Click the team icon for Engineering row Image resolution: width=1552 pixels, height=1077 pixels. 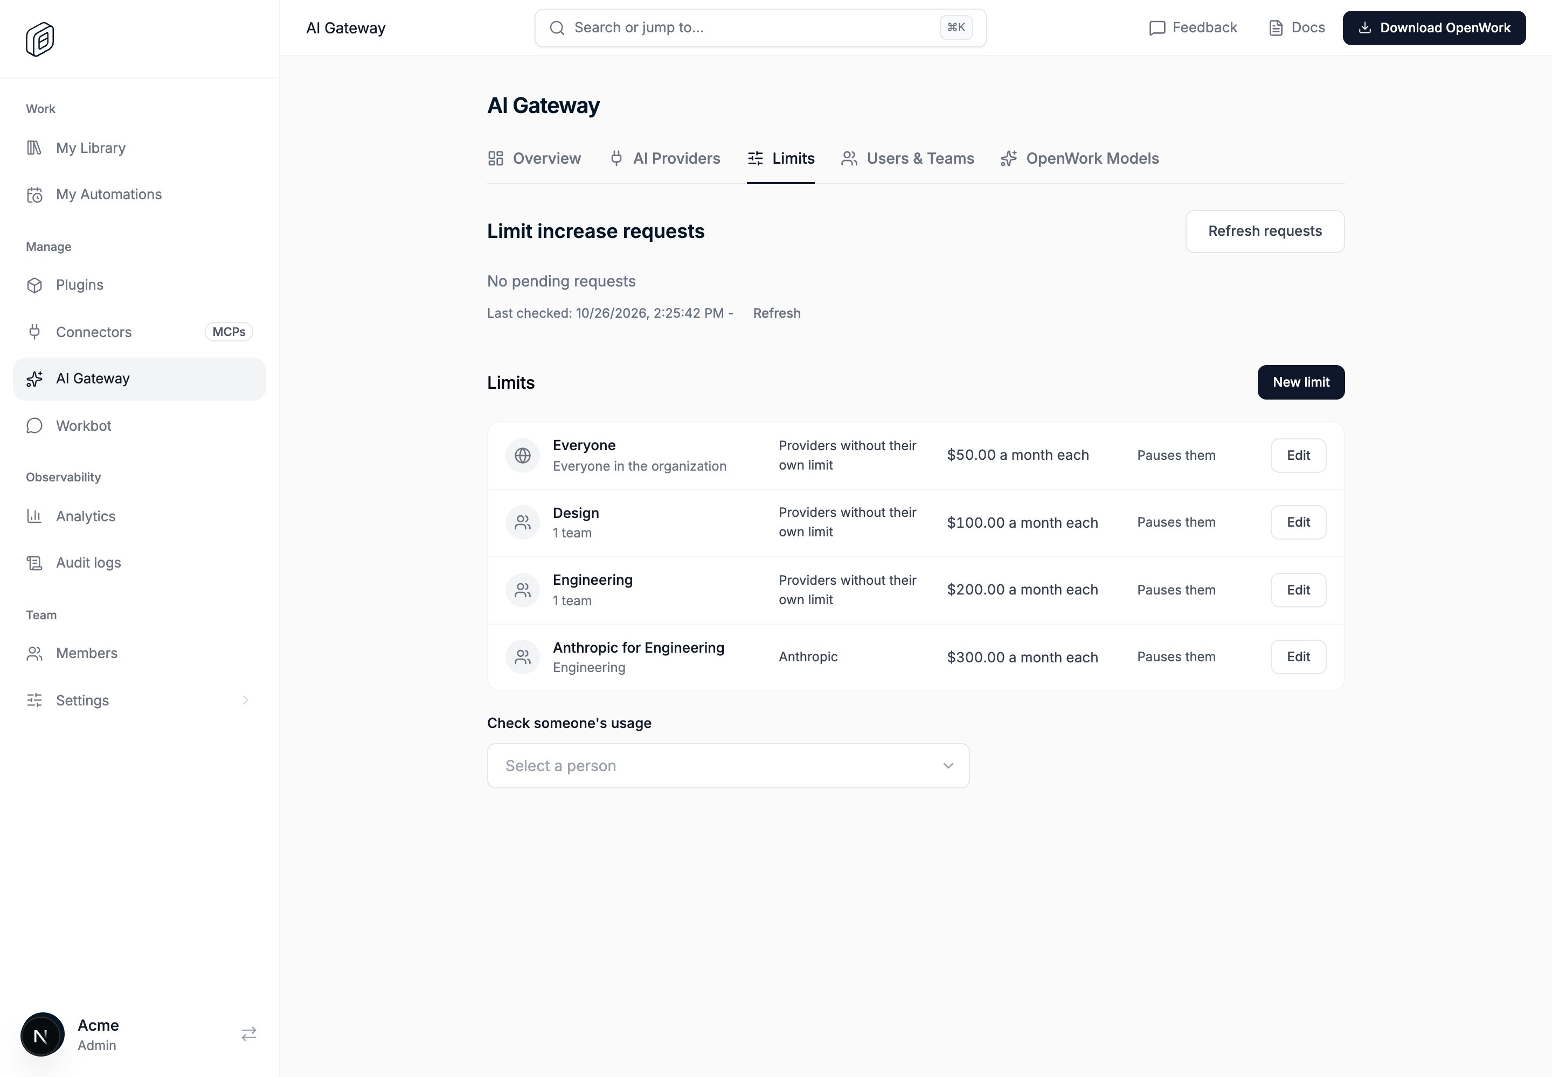pyautogui.click(x=523, y=590)
